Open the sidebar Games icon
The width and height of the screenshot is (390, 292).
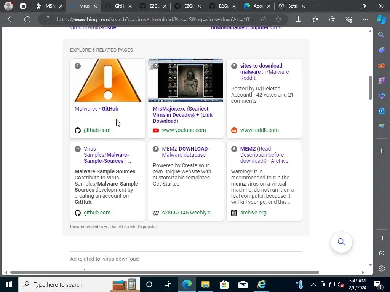(x=381, y=81)
